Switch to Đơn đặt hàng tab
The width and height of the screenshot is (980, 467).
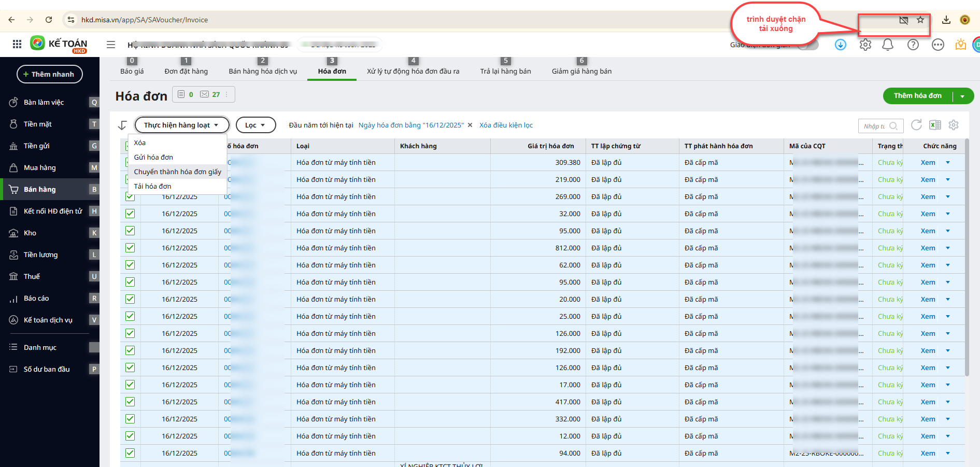(186, 71)
